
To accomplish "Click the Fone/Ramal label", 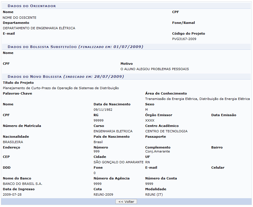I will coord(184,23).
